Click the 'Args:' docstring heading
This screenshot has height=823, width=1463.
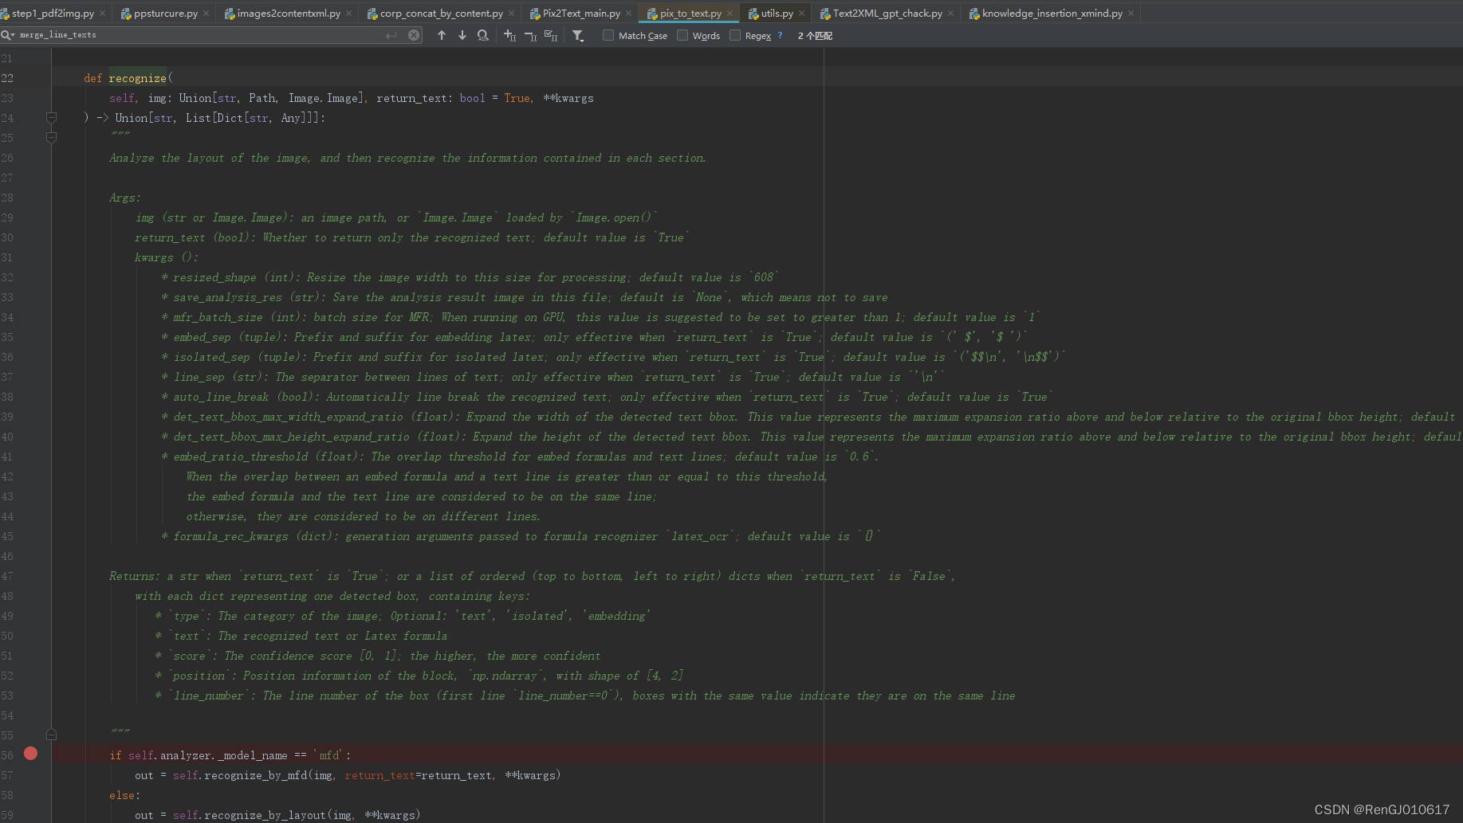(x=125, y=198)
